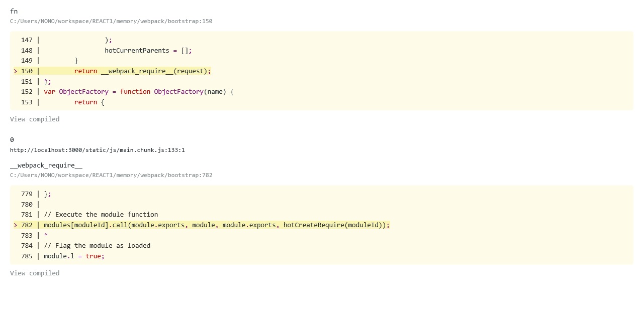This screenshot has width=636, height=325.
Task: Expand View compiled under bootstrap:150 snippet
Action: coord(35,119)
